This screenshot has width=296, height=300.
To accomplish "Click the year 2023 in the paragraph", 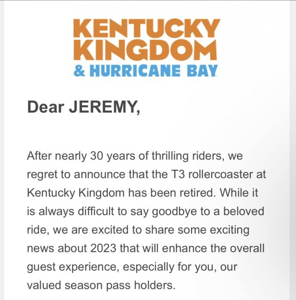I will (x=103, y=248).
